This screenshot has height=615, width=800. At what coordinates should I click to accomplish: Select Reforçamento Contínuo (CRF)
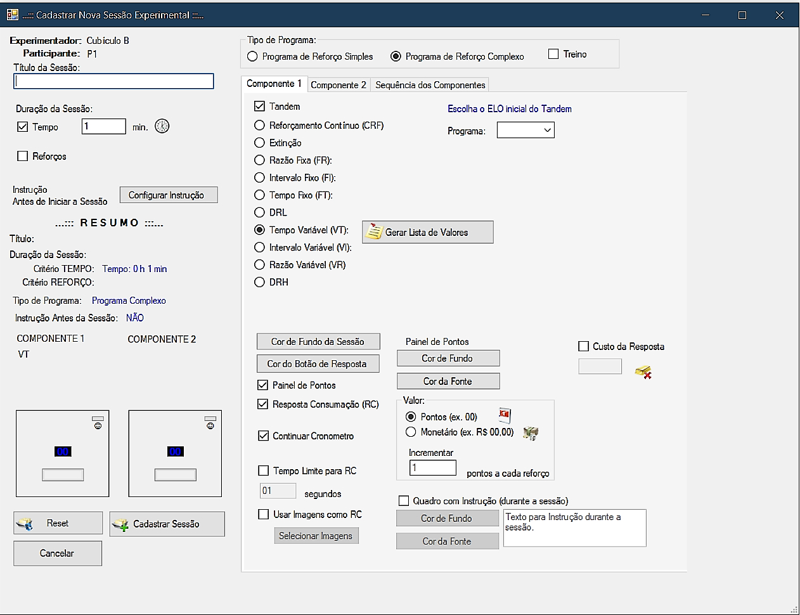click(x=259, y=126)
